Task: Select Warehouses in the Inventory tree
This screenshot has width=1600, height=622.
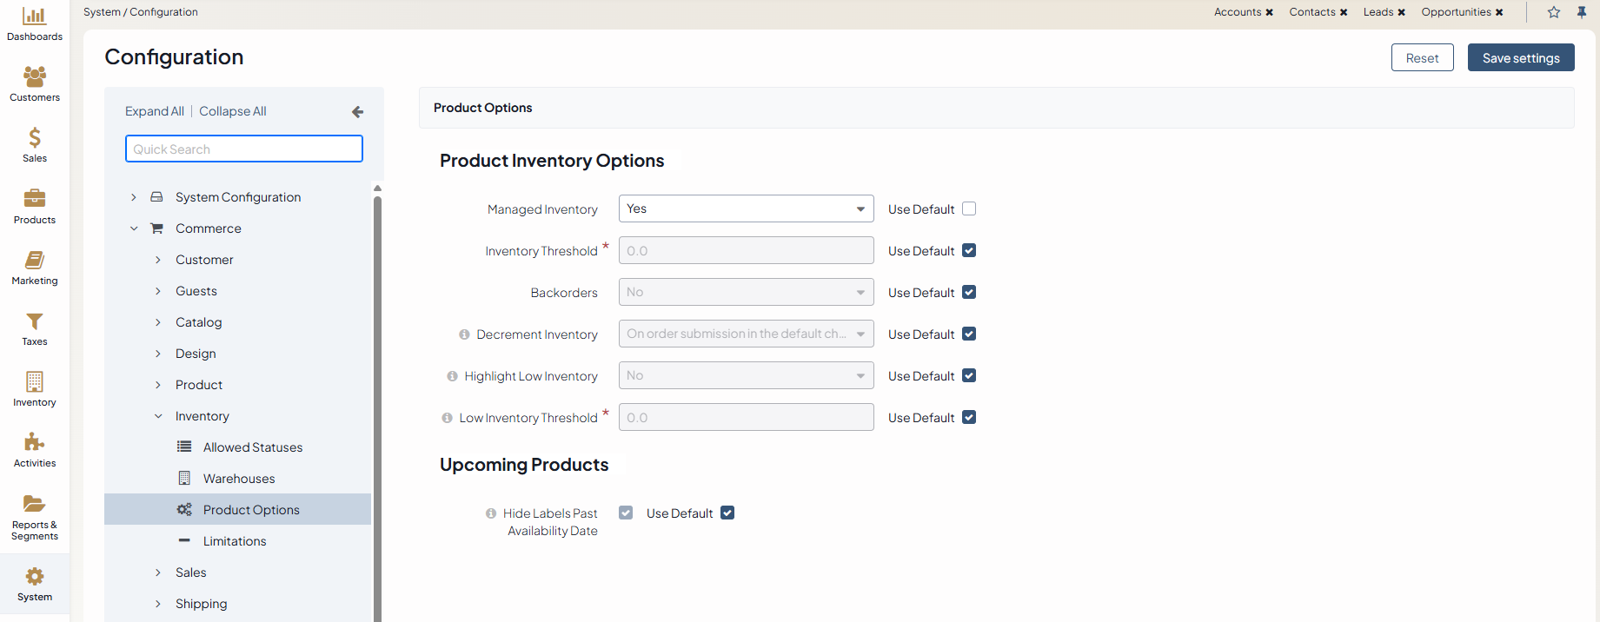Action: [x=239, y=479]
